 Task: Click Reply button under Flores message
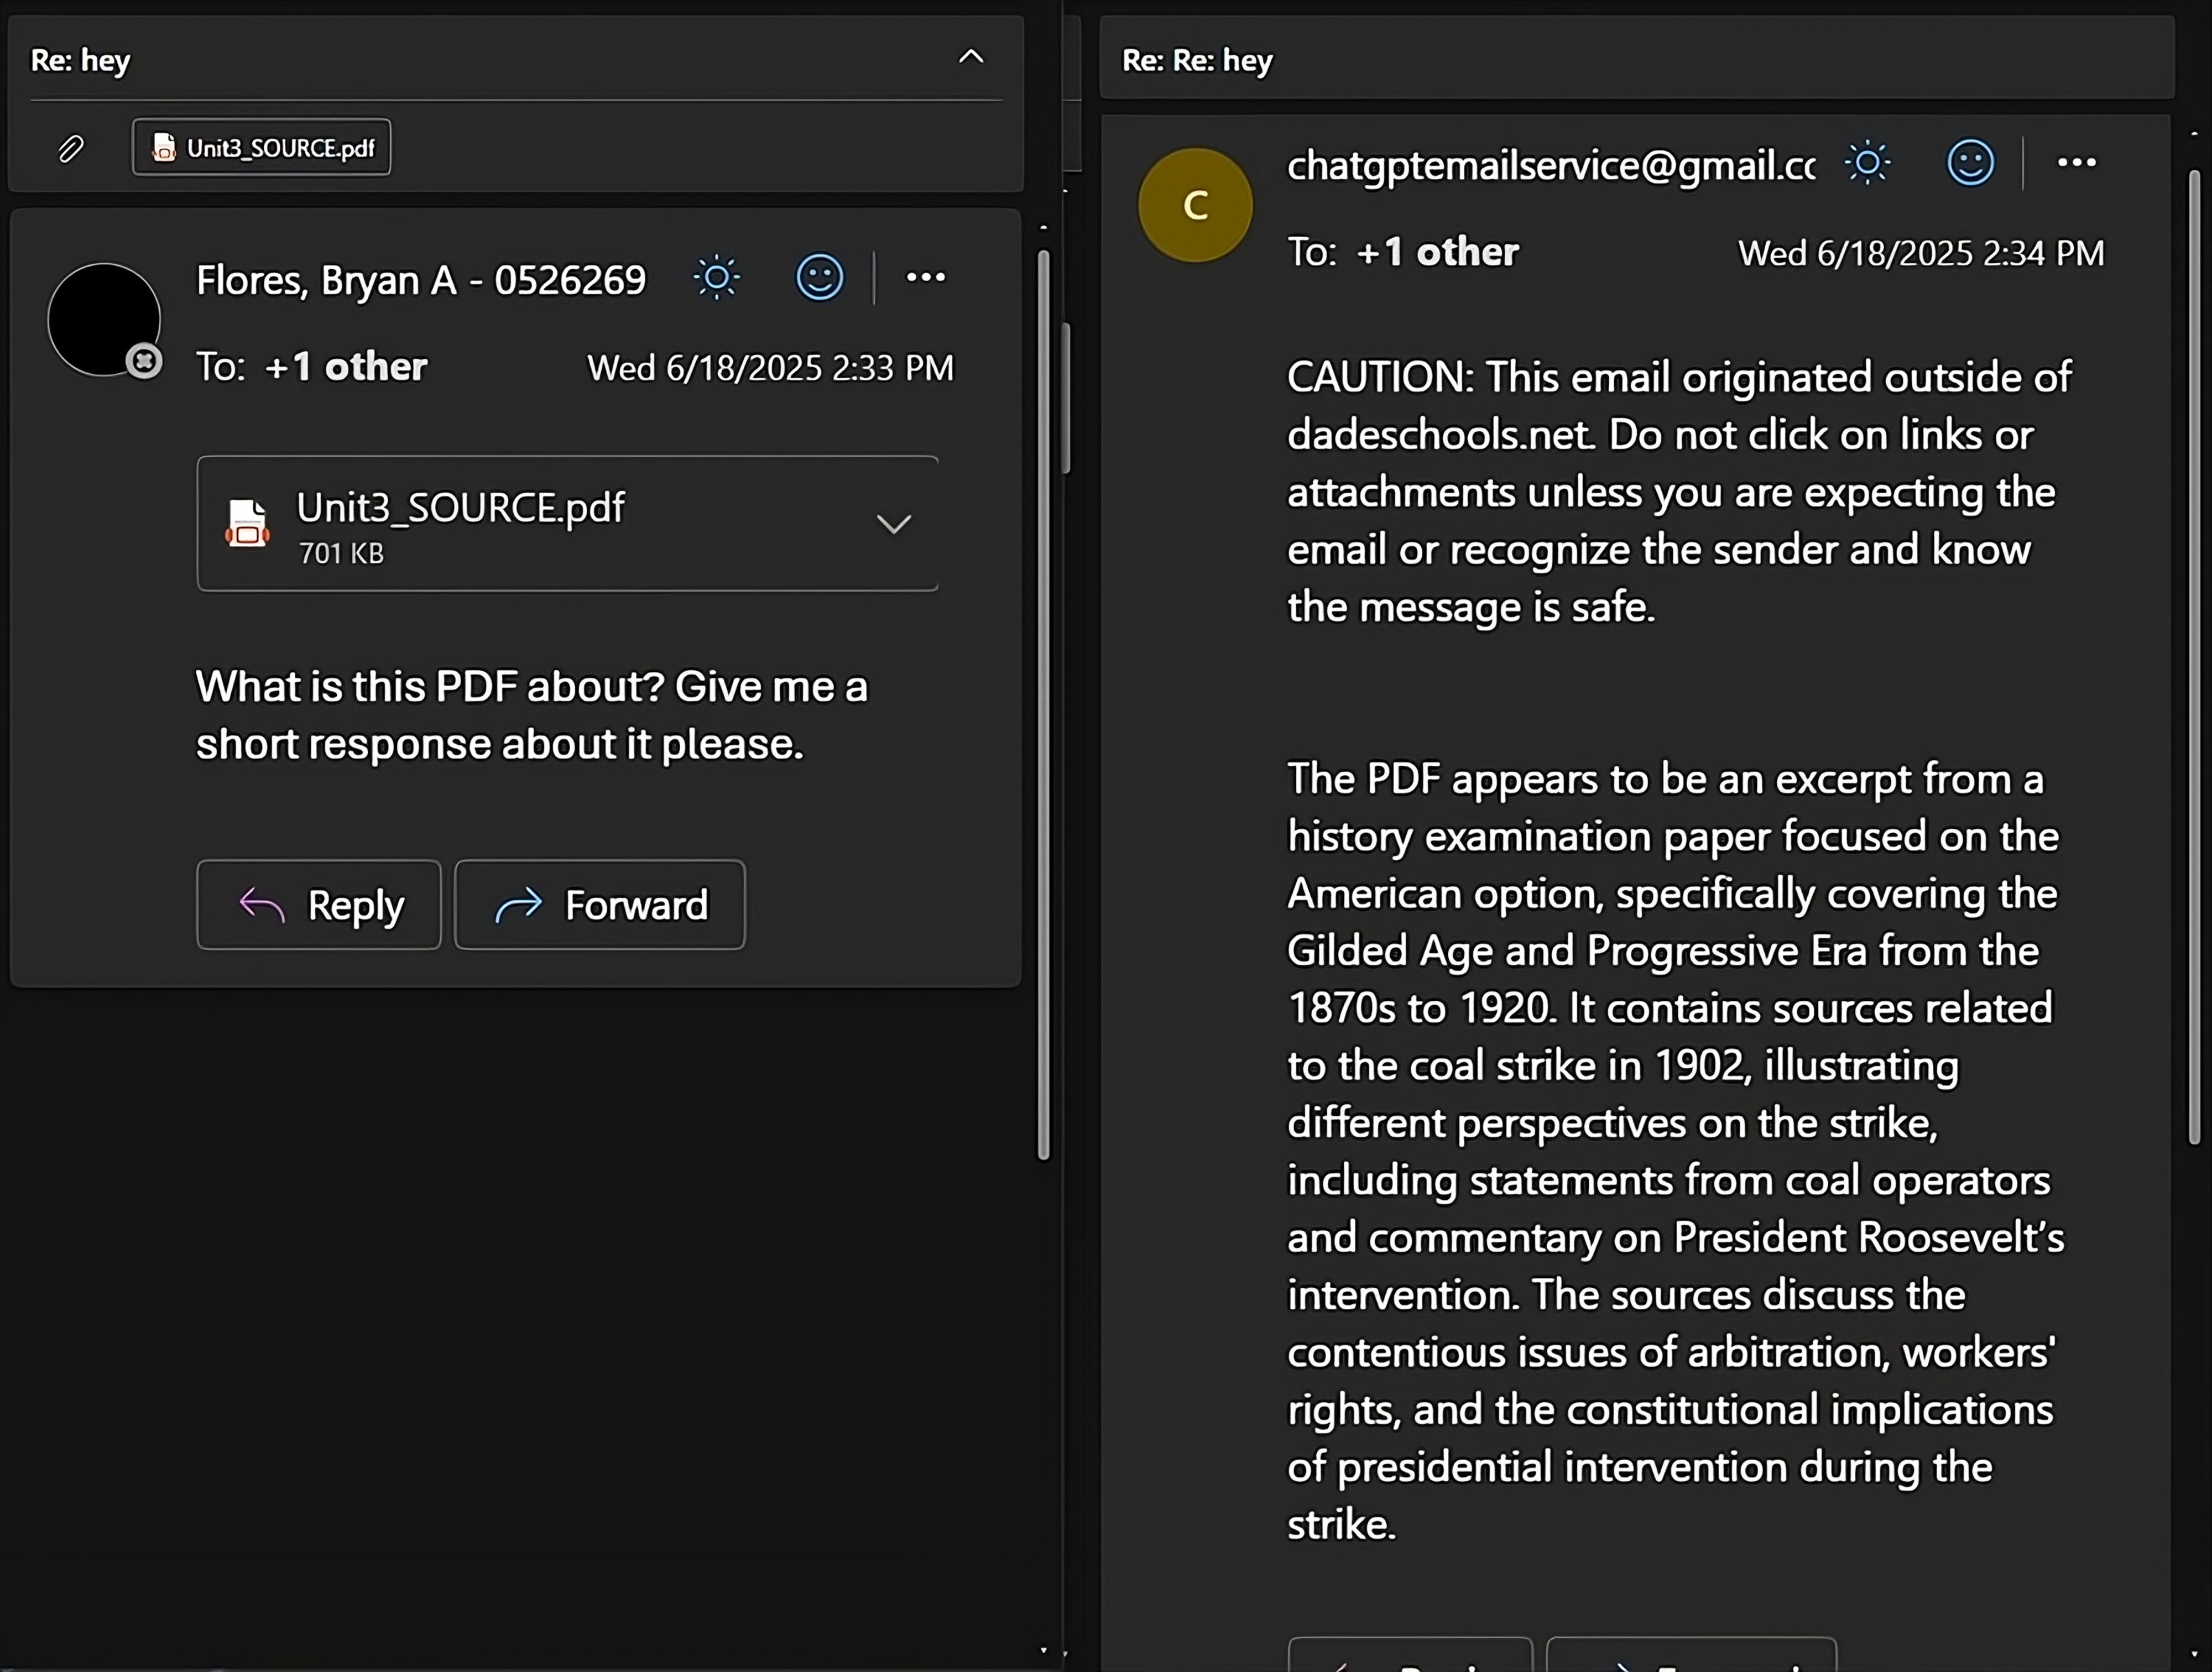[319, 905]
